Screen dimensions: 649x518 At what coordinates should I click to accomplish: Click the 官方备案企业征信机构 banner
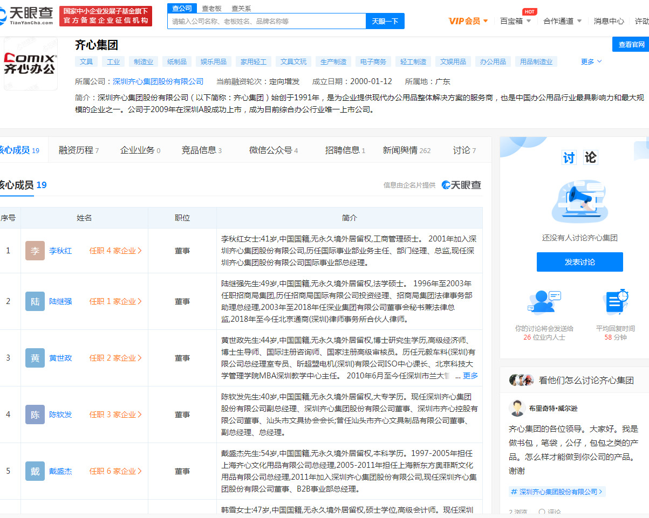click(106, 16)
